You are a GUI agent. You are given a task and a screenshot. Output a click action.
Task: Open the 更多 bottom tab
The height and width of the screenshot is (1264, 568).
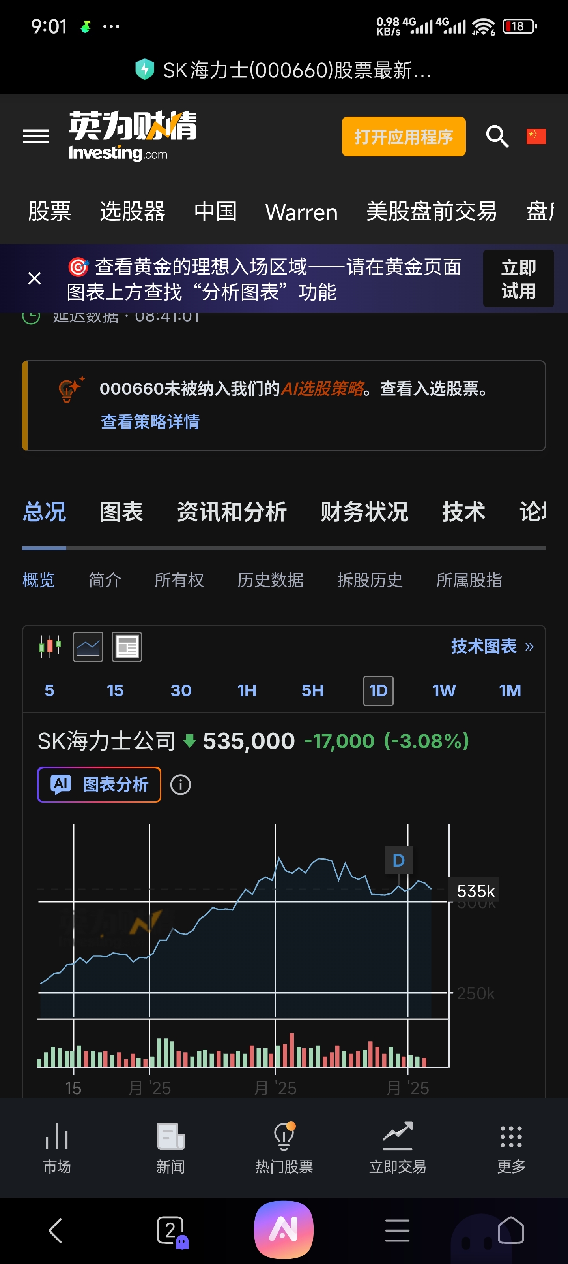tap(511, 1148)
